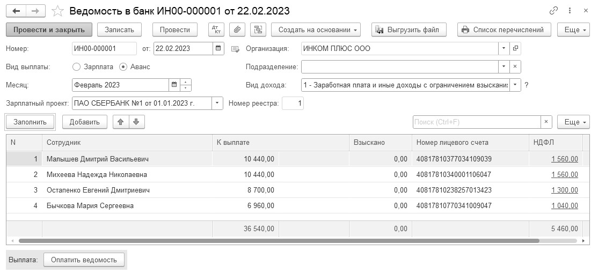Expand the Зарплатный проект dropdown
Viewport: 591px width, 273px height.
point(217,103)
